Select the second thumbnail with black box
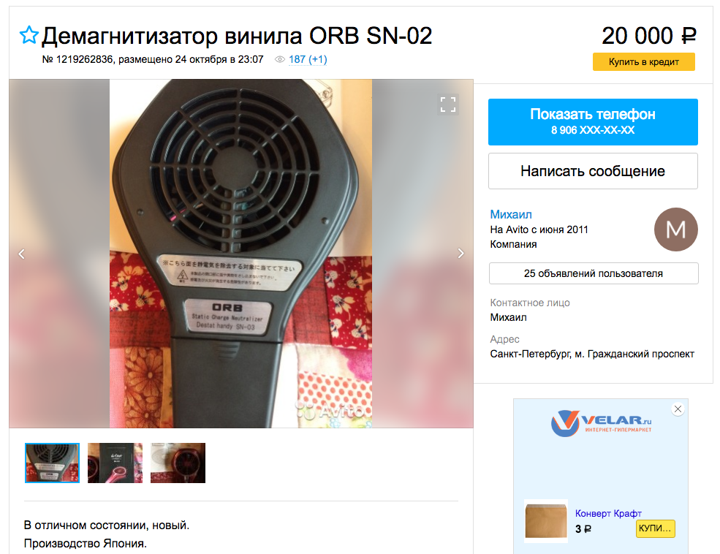 [x=115, y=463]
